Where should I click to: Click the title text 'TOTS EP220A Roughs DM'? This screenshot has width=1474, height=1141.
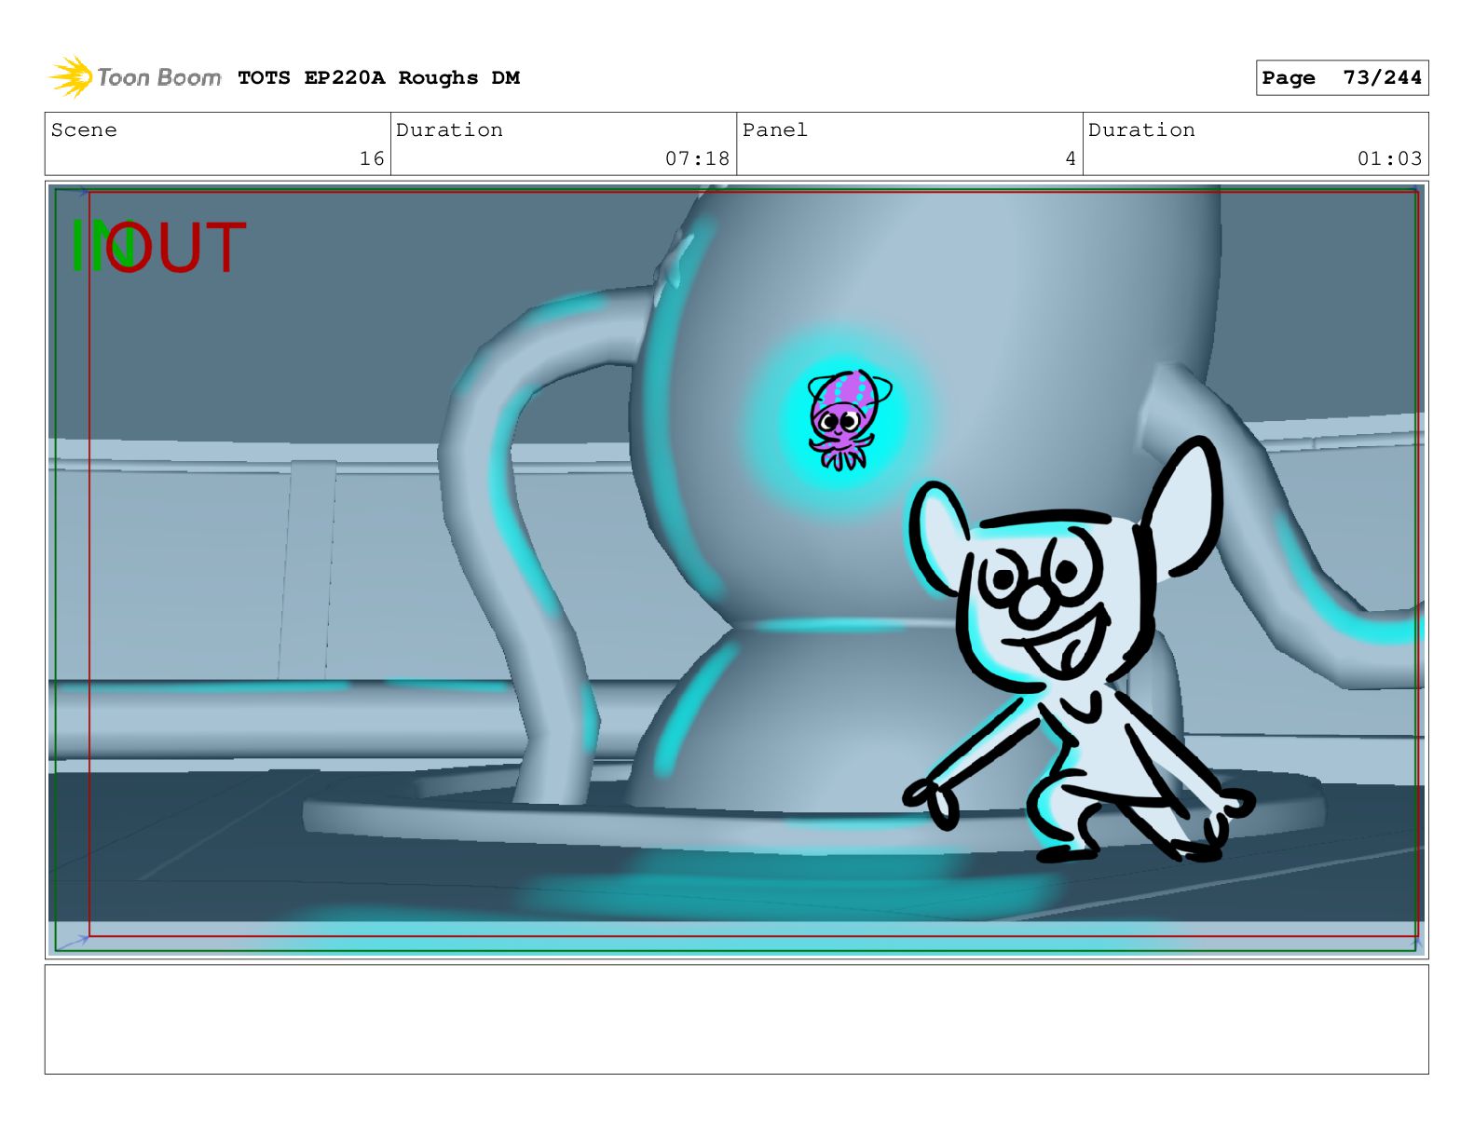[x=378, y=78]
